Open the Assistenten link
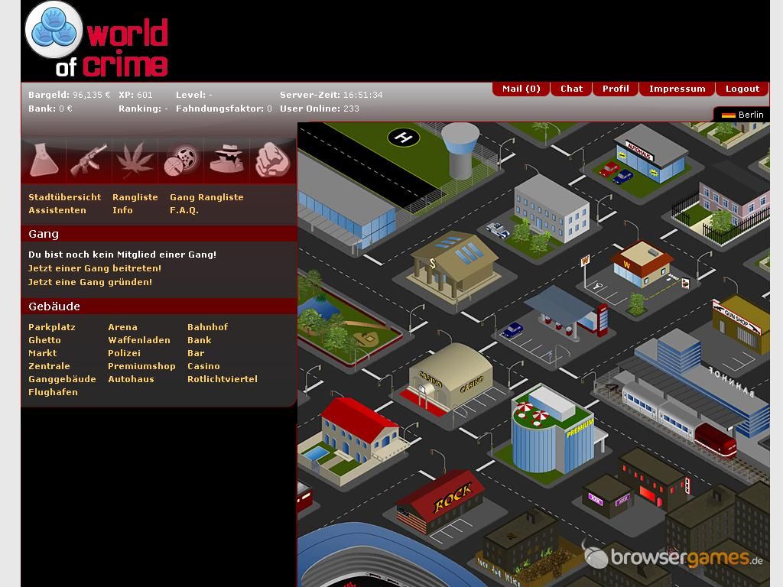 point(57,210)
